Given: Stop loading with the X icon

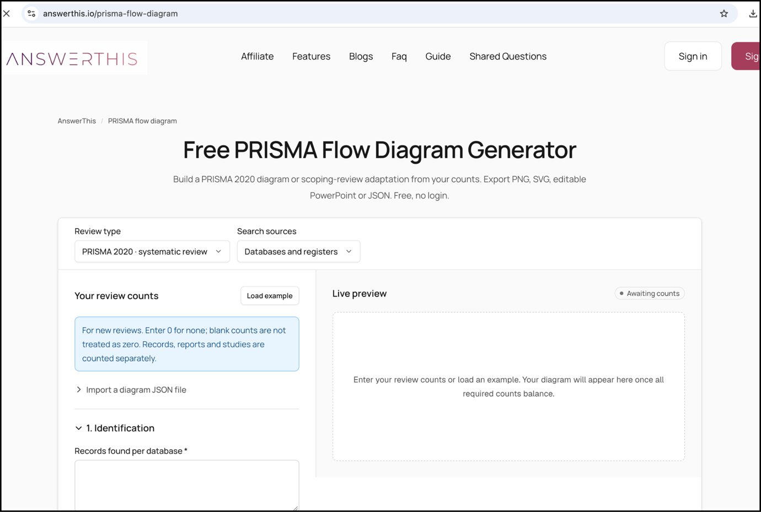Looking at the screenshot, I should (x=7, y=14).
